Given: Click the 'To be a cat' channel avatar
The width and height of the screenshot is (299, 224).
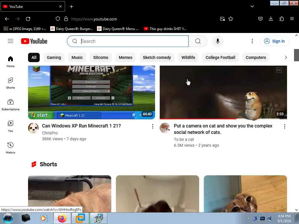Looking at the screenshot, I should coord(165,128).
